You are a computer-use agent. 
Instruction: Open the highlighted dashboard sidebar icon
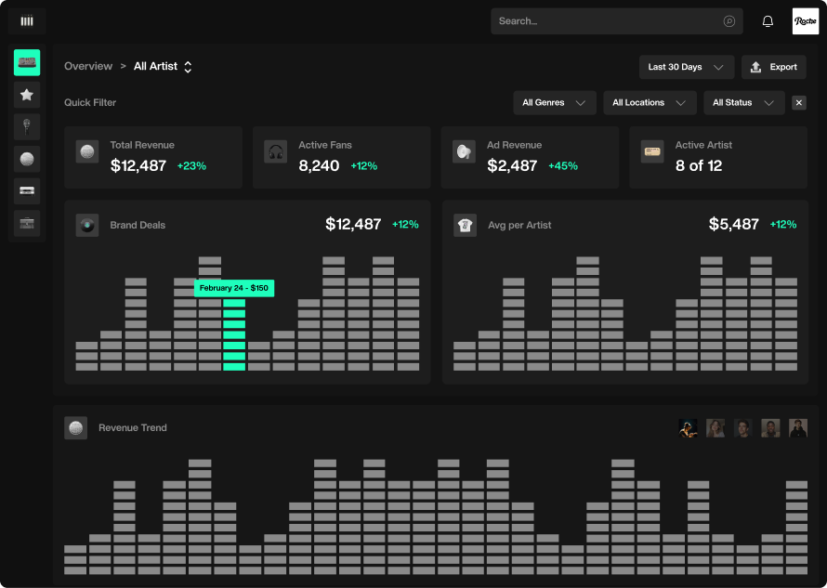[x=27, y=63]
